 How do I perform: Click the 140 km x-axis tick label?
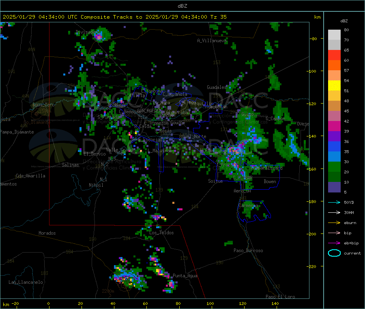[x=275, y=303]
